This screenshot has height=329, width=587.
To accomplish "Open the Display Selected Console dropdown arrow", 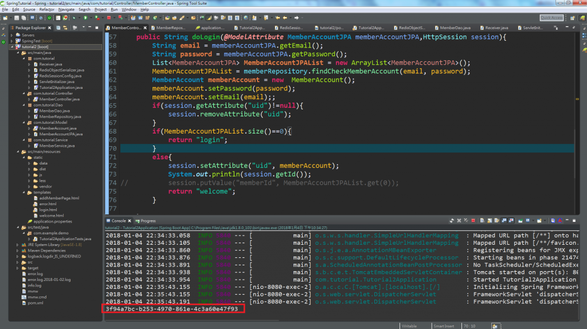I will [x=532, y=221].
